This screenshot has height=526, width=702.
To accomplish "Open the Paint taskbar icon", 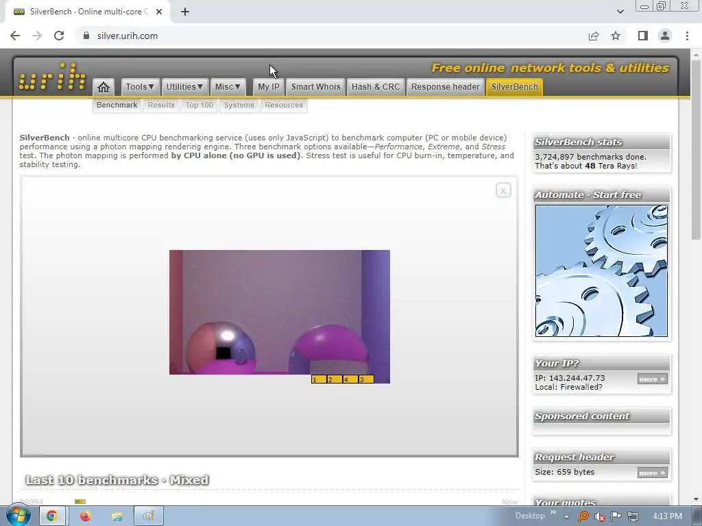I will click(148, 516).
